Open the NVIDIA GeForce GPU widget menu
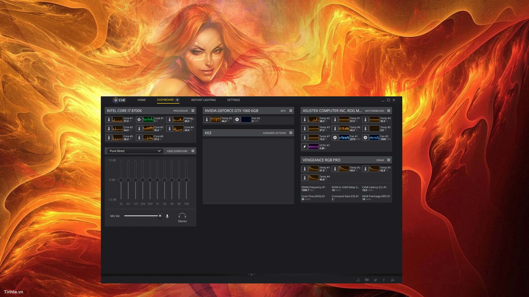Screen dimensions: 529x297 (291, 111)
